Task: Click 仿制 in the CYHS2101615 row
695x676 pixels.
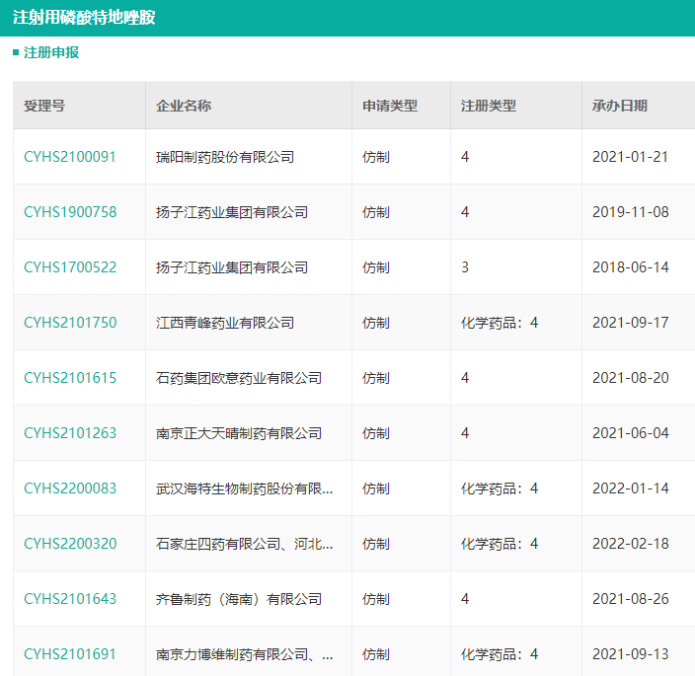Action: (376, 378)
